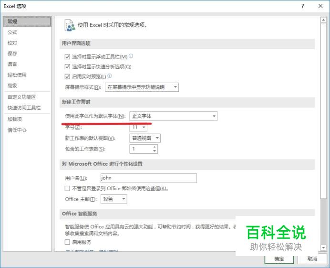This screenshot has height=268, width=330.
Task: Close the Excel 选项 dialog
Action: (320, 6)
